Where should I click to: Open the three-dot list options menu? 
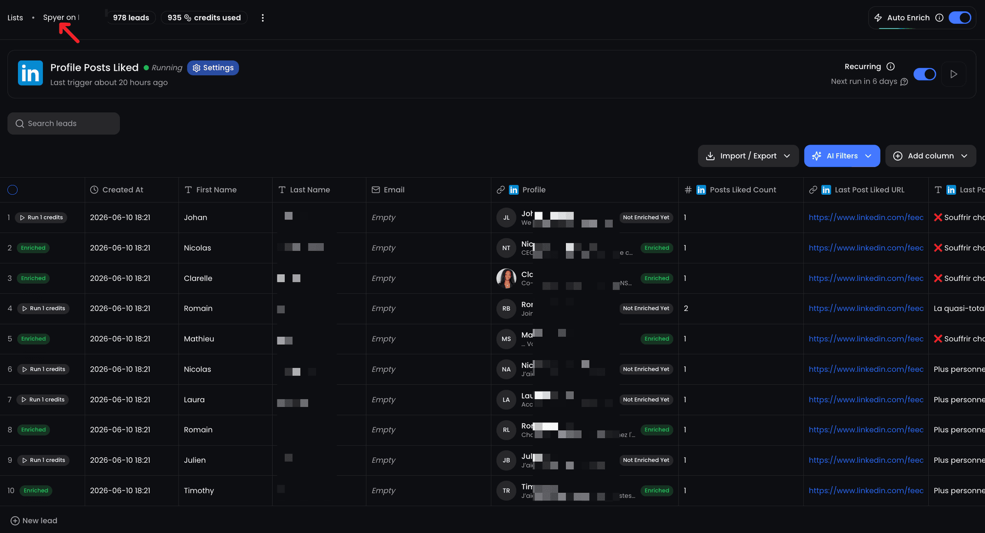[x=263, y=18]
